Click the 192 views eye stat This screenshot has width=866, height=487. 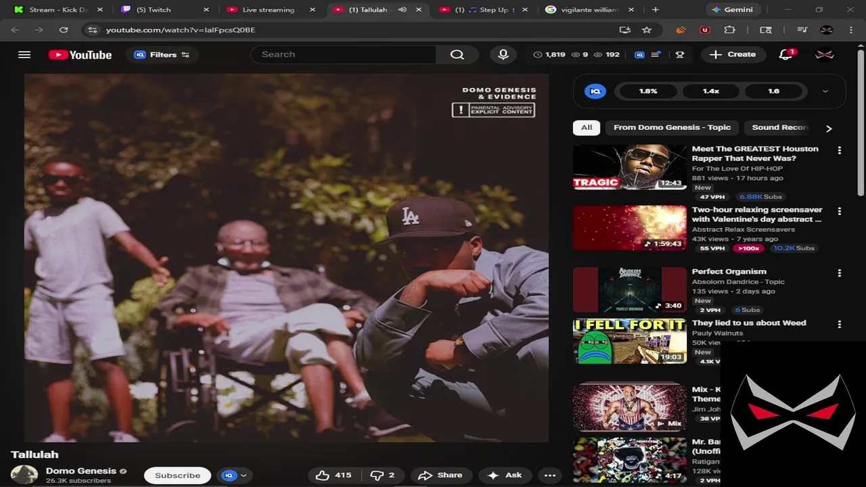click(x=607, y=55)
